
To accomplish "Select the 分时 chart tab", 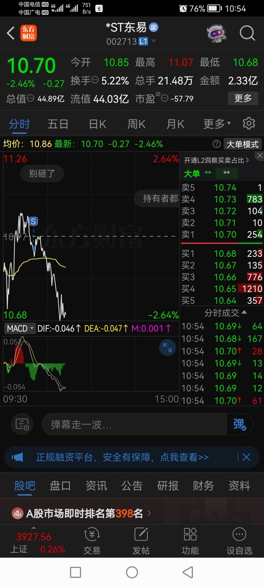I will pos(19,124).
